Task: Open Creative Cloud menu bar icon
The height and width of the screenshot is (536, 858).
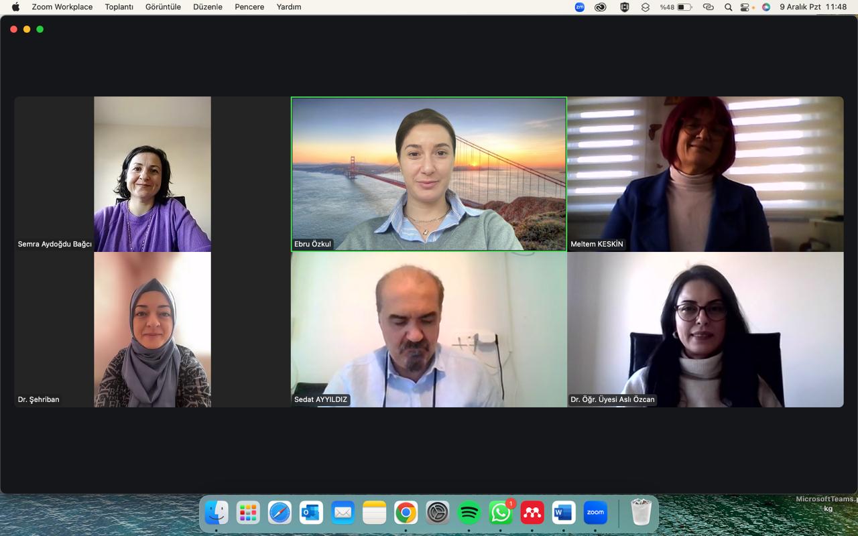Action: click(x=601, y=7)
